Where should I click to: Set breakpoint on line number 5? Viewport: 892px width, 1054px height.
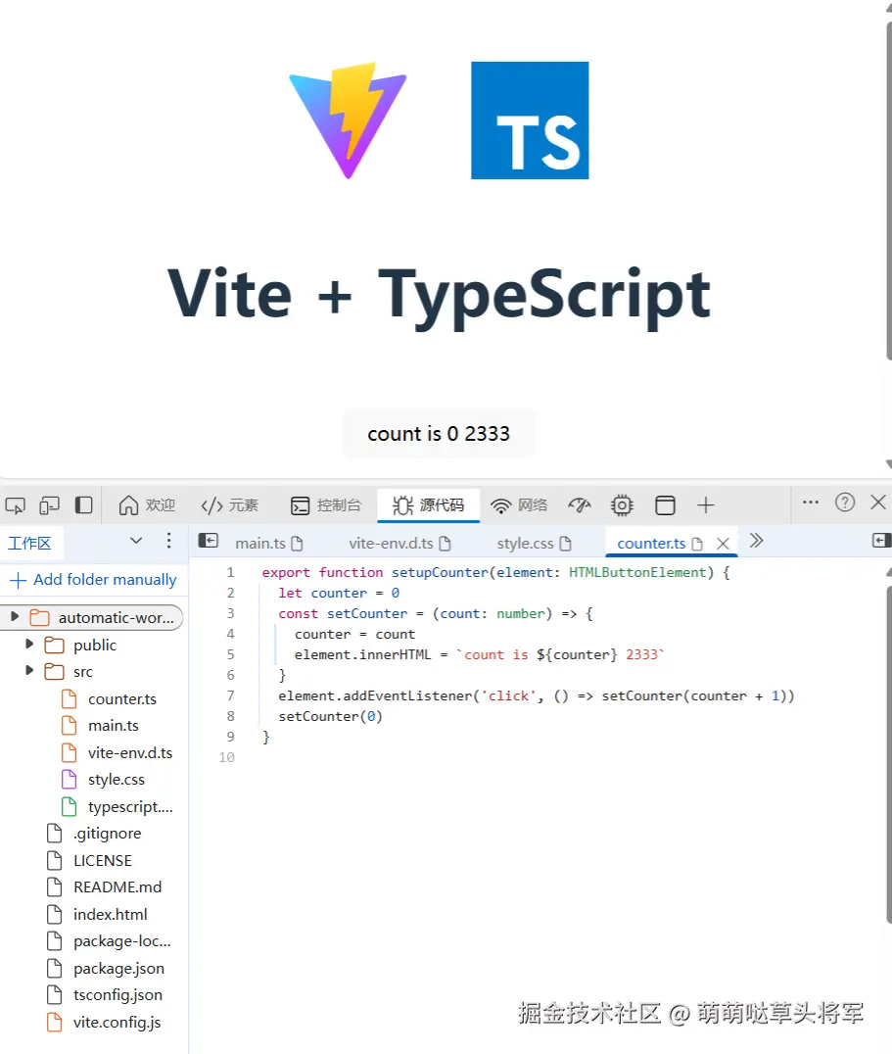[230, 654]
